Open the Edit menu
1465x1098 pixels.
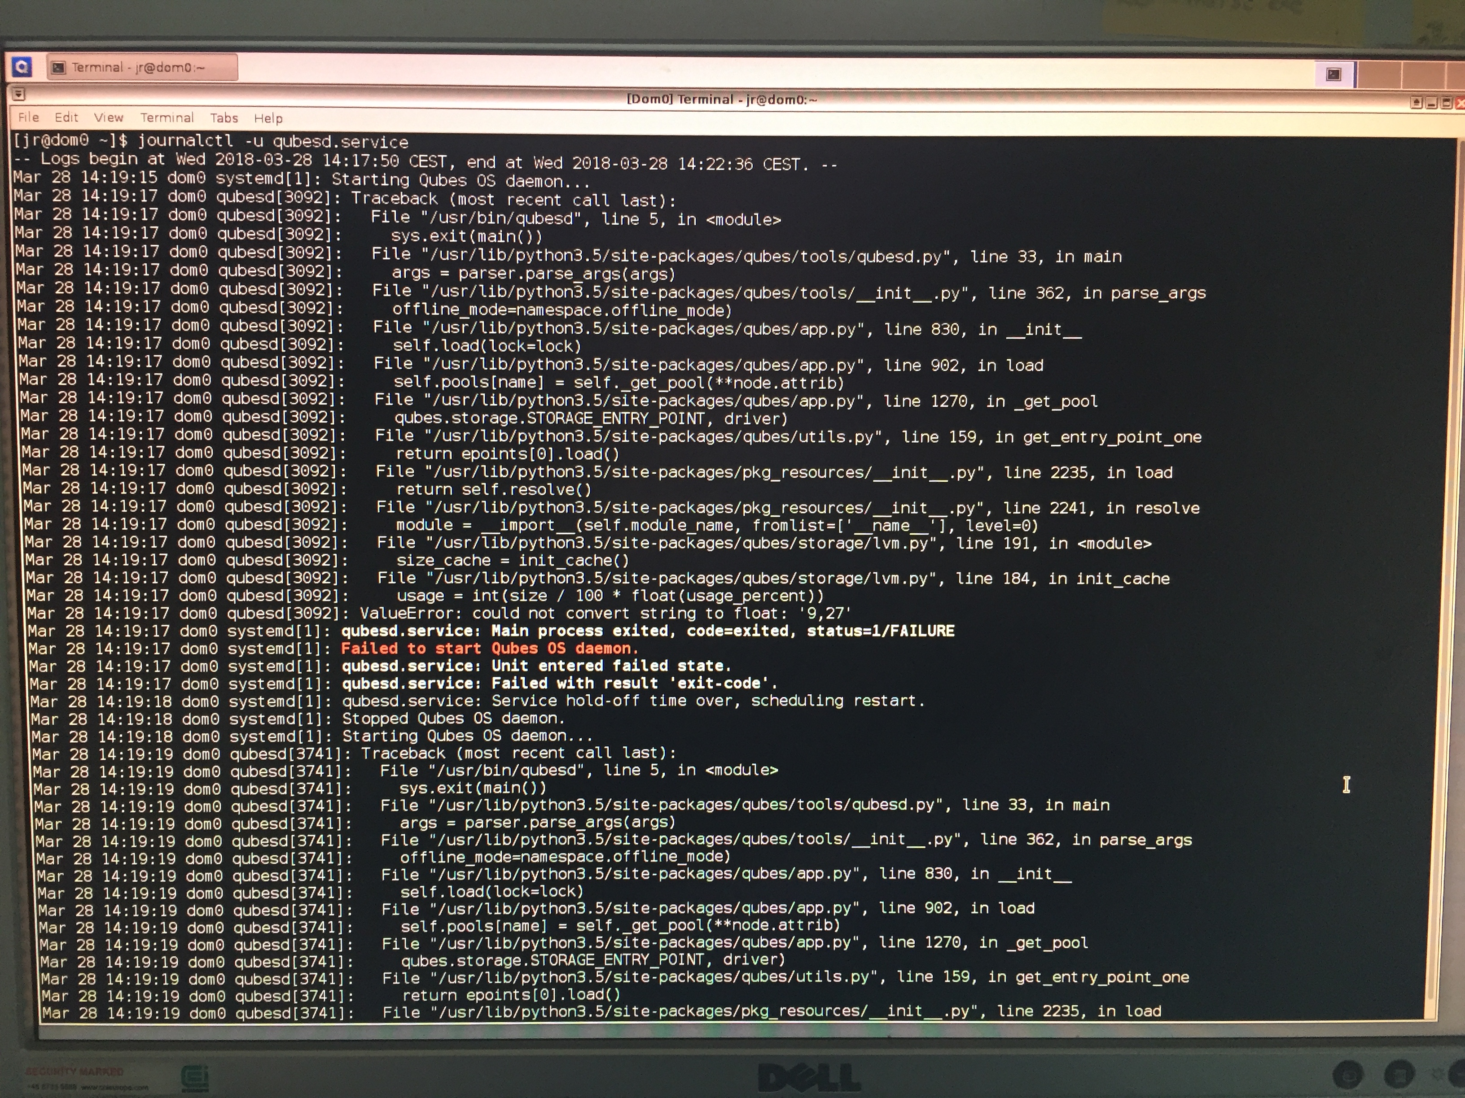click(66, 117)
